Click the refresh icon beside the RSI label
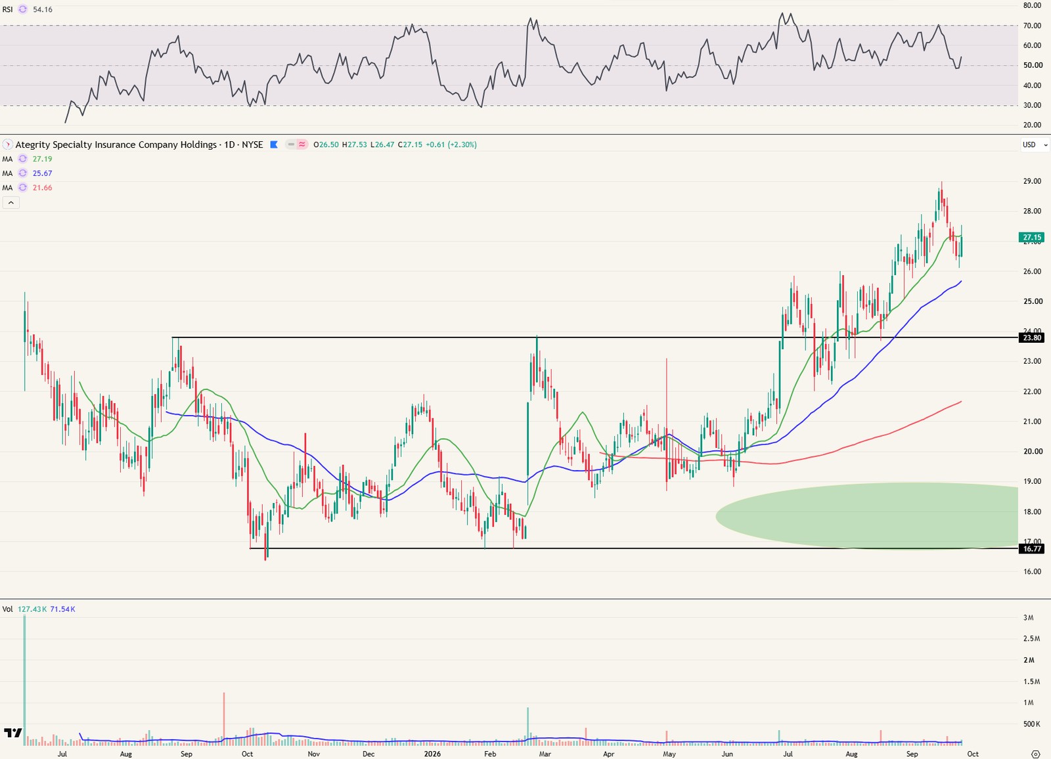This screenshot has width=1051, height=759. point(23,10)
